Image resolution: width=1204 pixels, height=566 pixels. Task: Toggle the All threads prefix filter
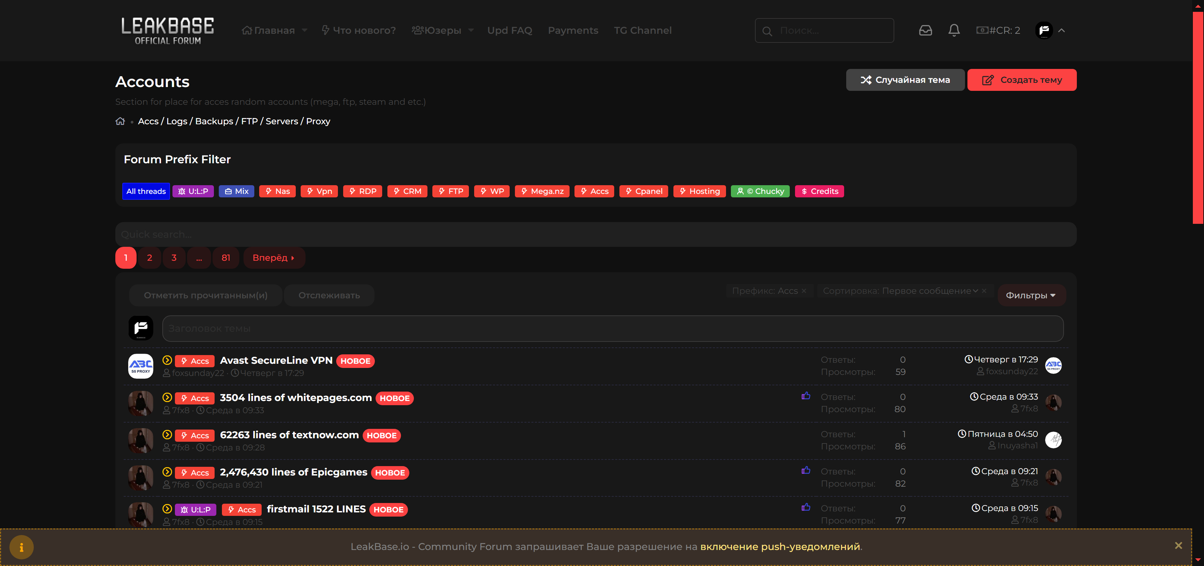click(146, 191)
